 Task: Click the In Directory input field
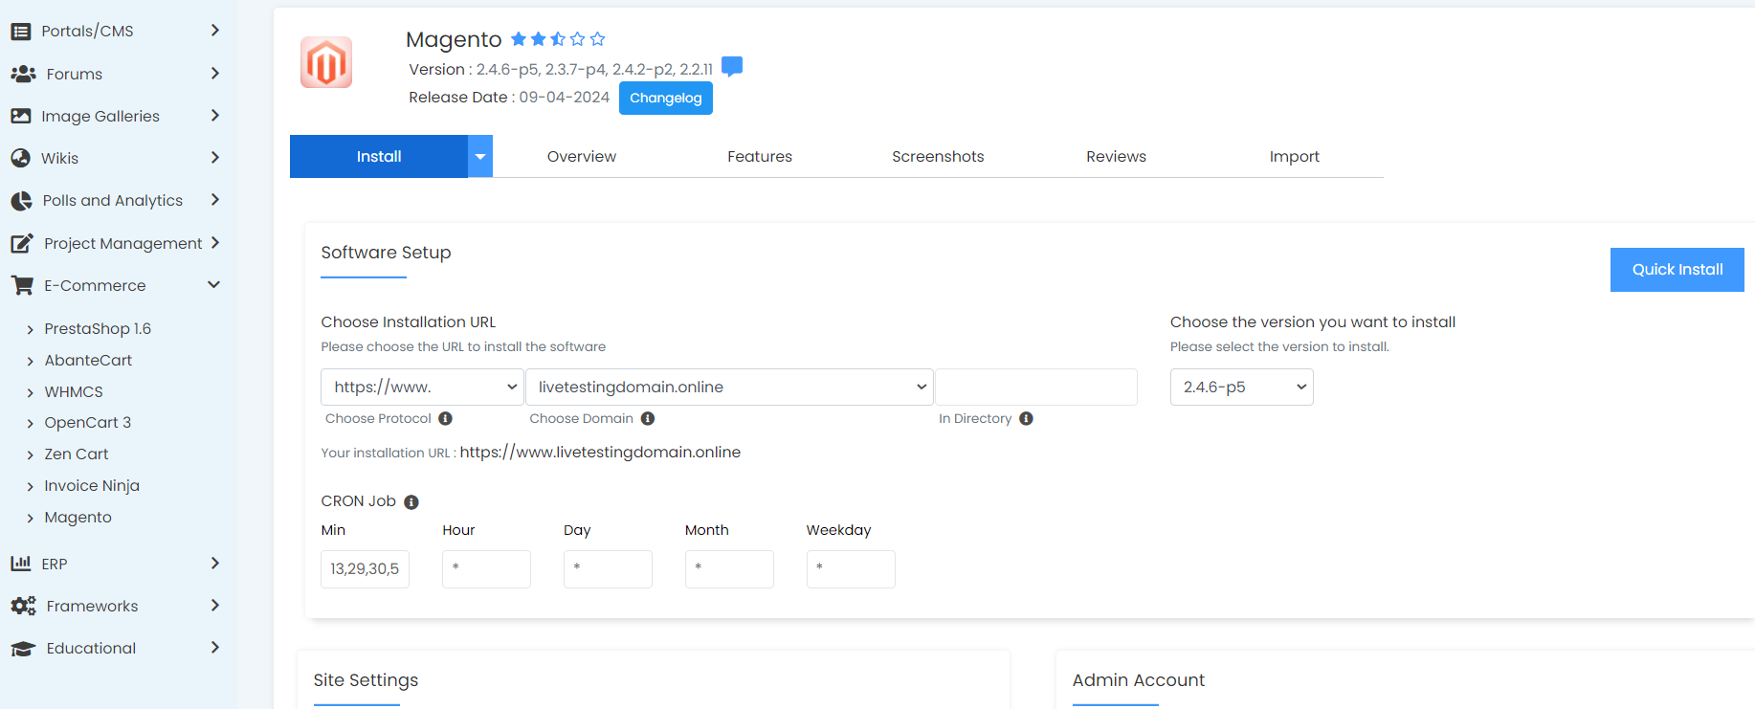click(1036, 387)
